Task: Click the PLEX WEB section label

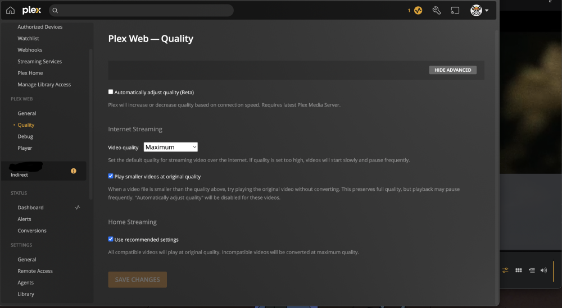Action: (x=21, y=99)
